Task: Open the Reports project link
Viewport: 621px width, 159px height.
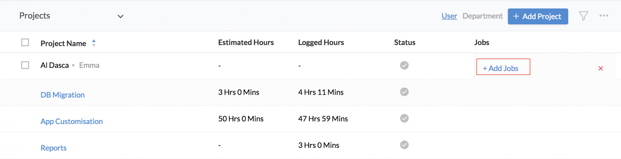Action: [x=53, y=148]
